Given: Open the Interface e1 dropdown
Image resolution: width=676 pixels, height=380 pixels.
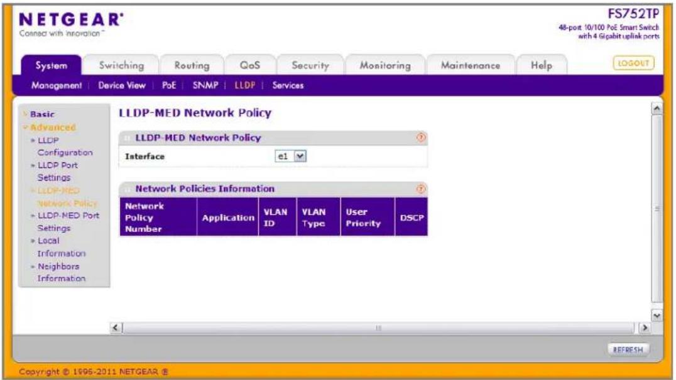Looking at the screenshot, I should click(x=291, y=156).
